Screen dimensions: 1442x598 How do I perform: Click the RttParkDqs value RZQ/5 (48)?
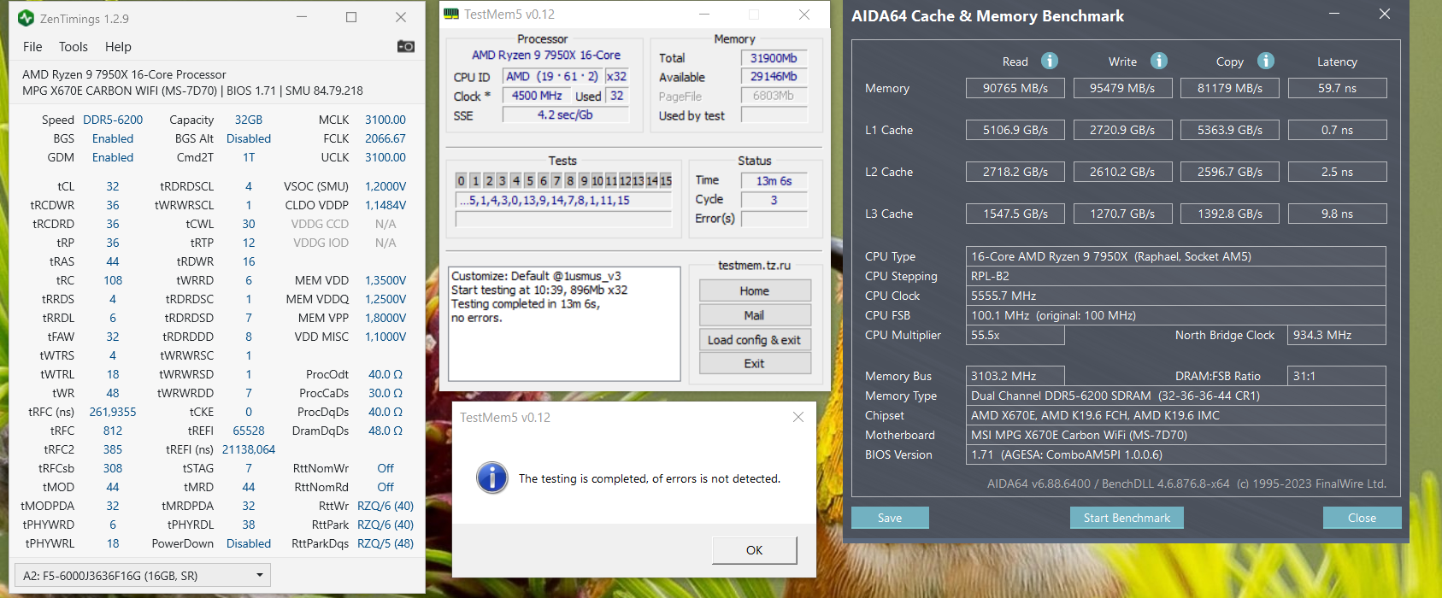point(386,543)
